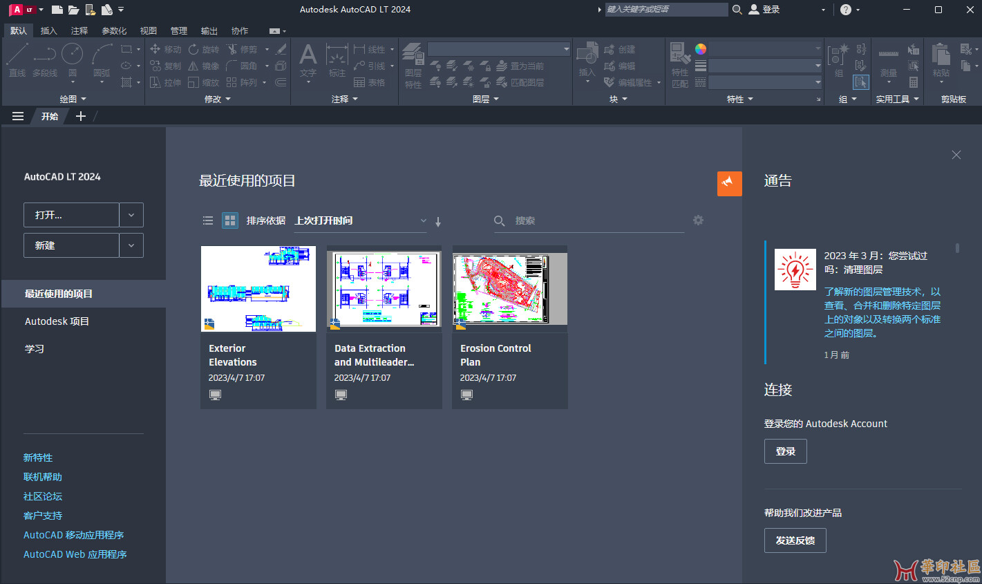
Task: Click the Table (表格) tool
Action: coord(369,82)
